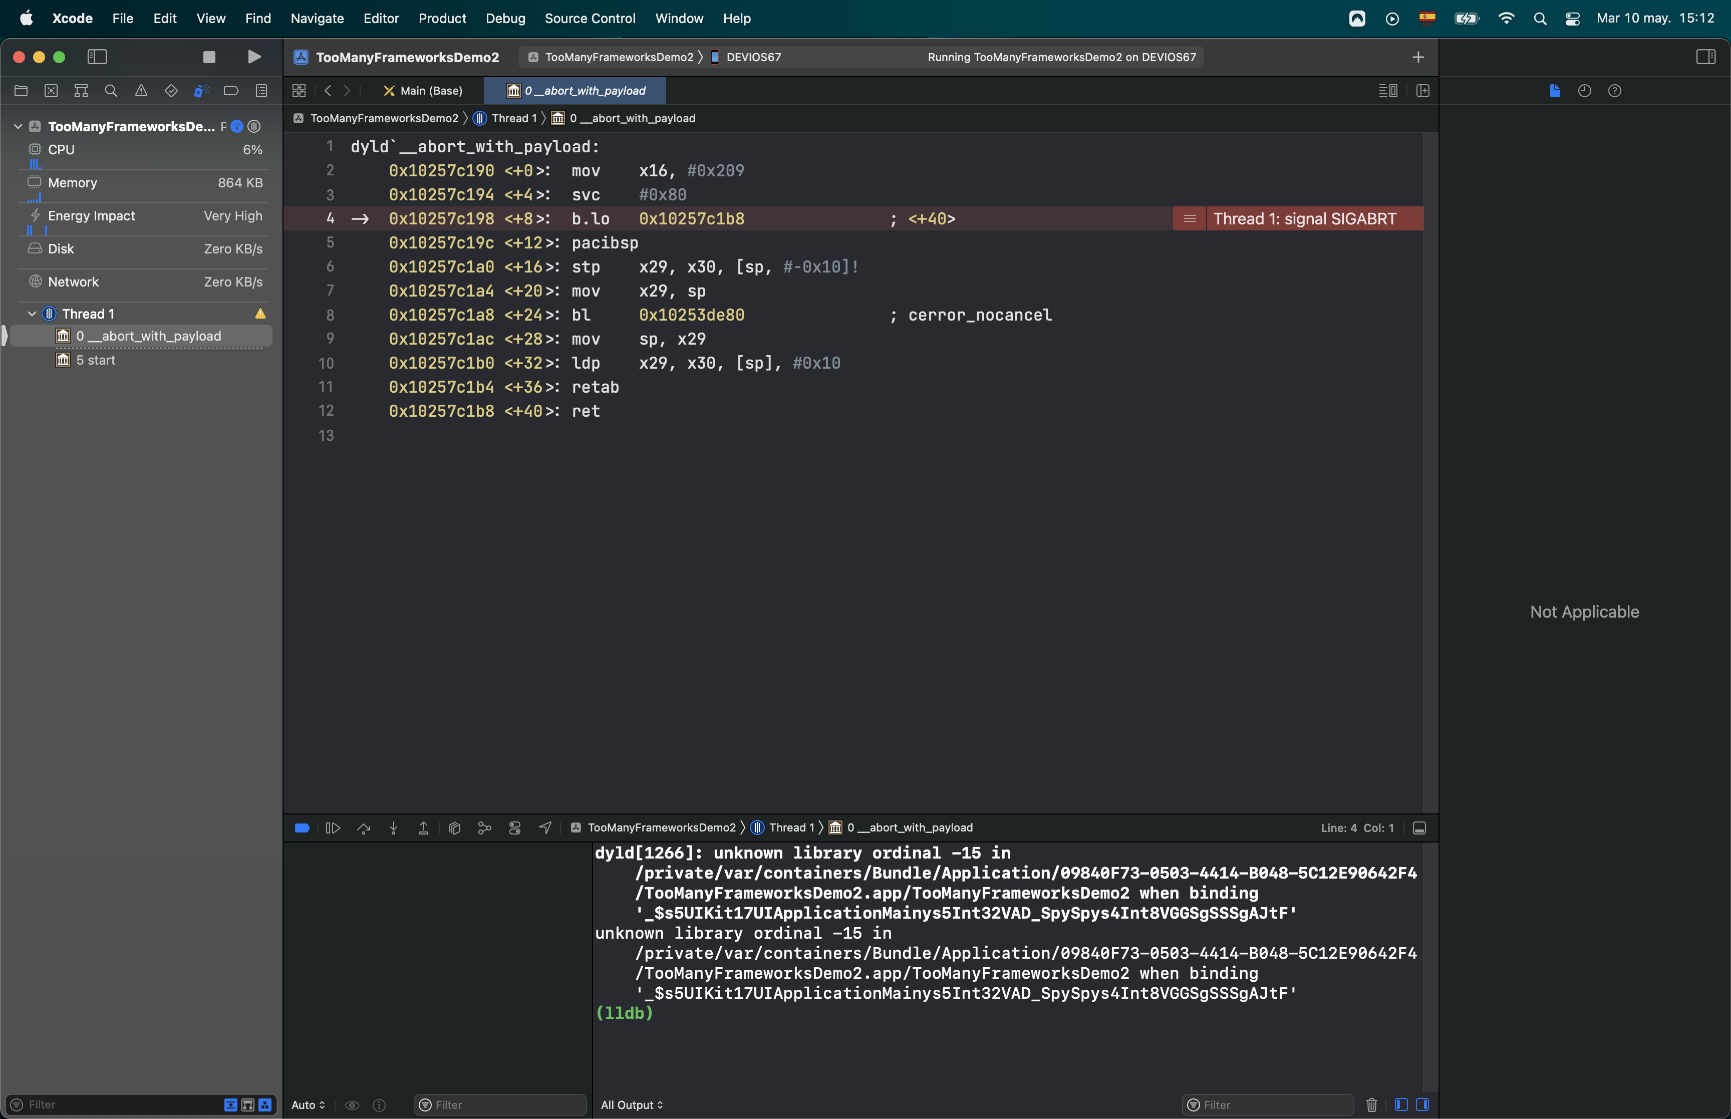Open Control Center in menu bar

(1572, 18)
